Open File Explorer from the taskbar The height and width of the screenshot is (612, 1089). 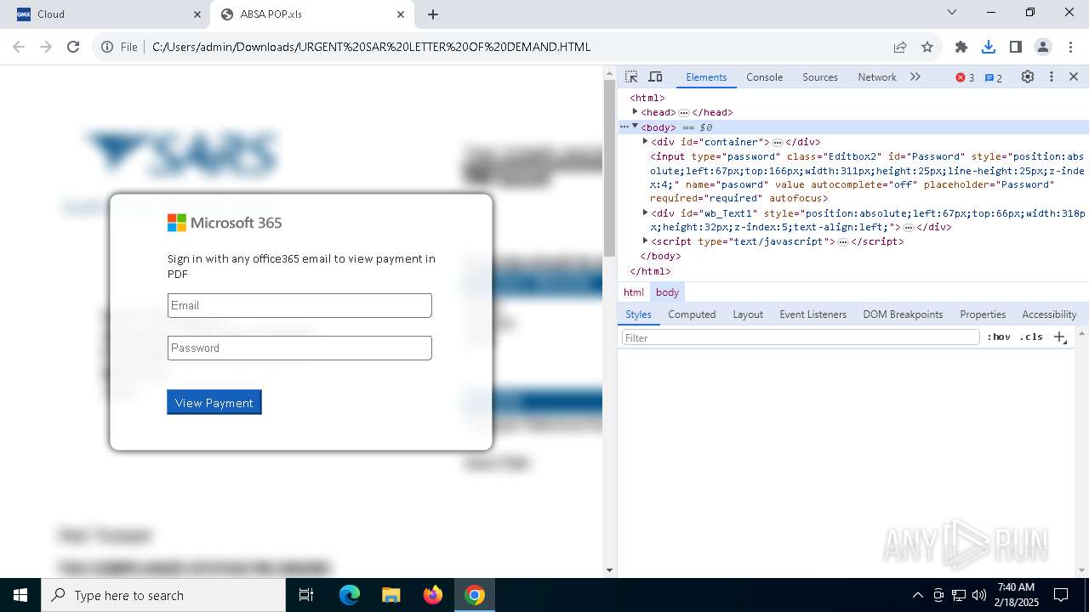coord(391,595)
